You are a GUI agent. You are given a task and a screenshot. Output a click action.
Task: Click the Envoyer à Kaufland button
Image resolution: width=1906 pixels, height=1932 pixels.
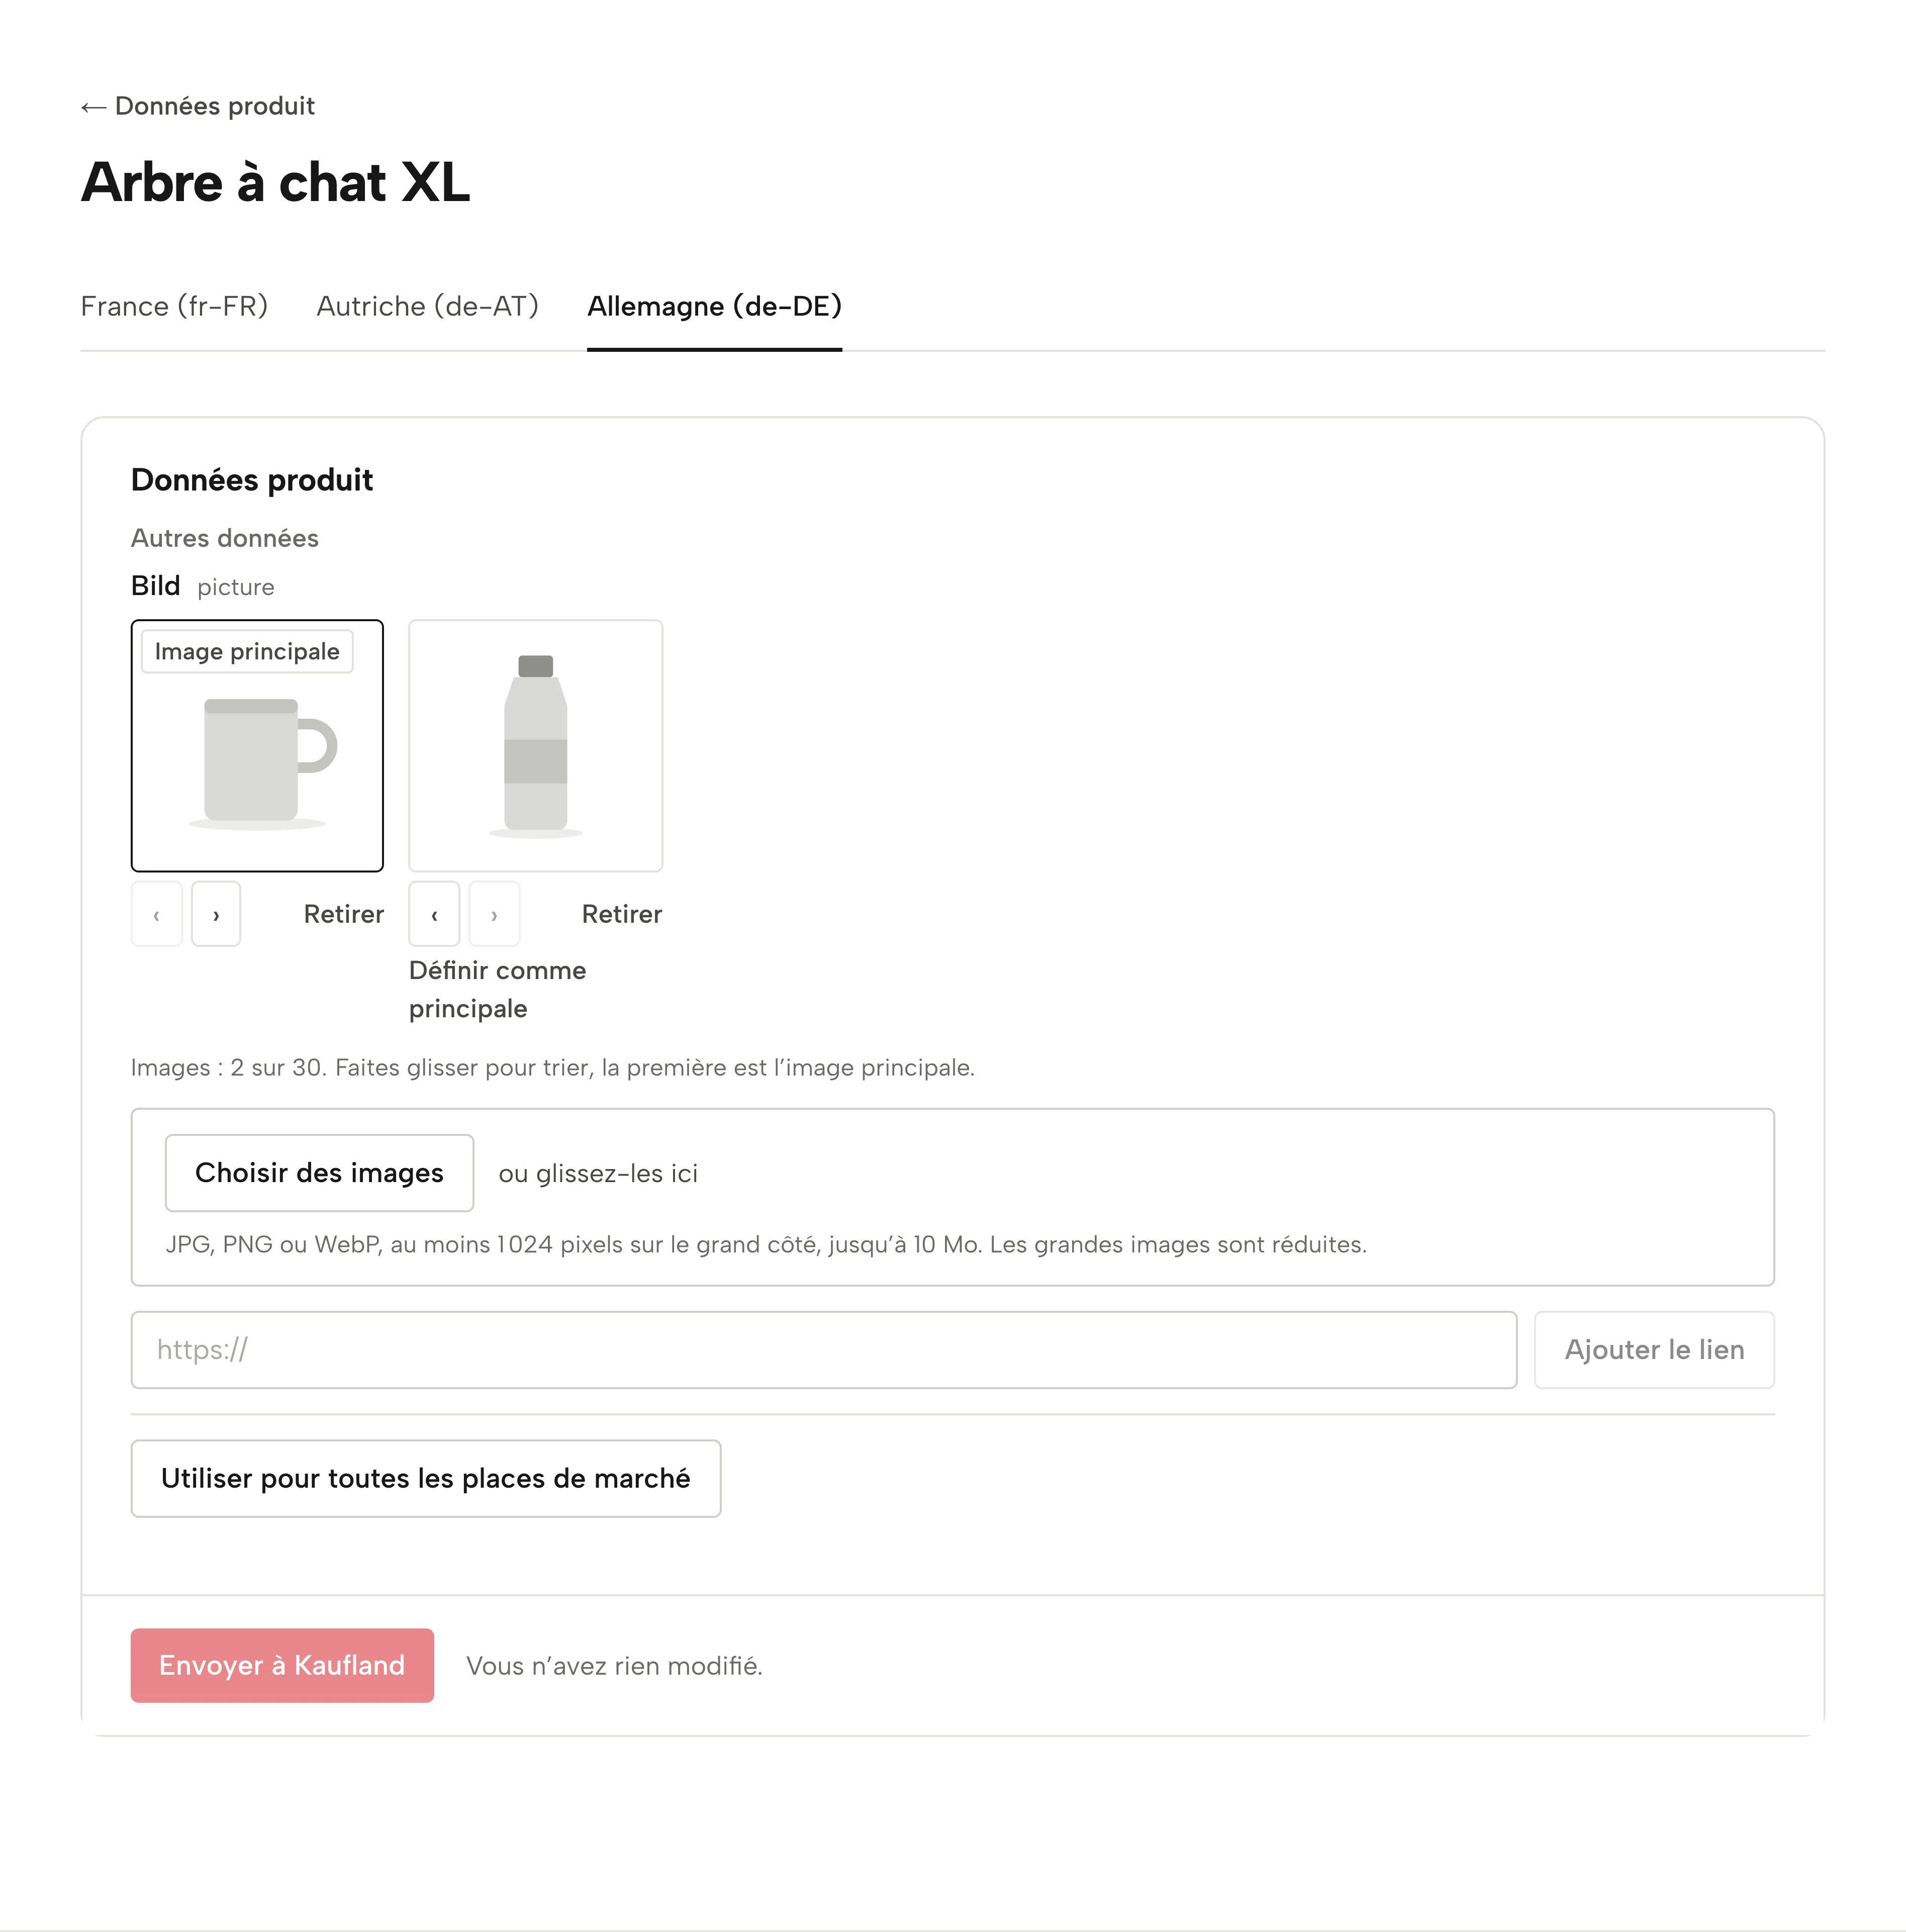282,1666
